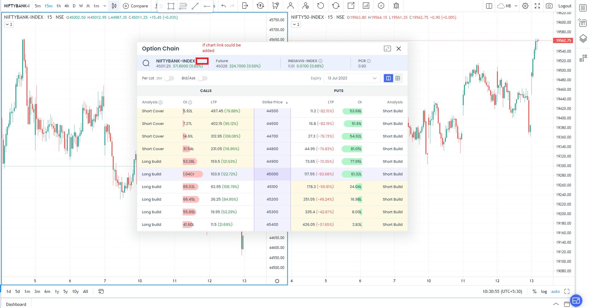Open the parallel lines drawing tool
590x308 pixels.
183,6
